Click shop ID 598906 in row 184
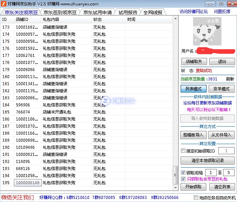This screenshot has width=237, height=202. [x=23, y=105]
